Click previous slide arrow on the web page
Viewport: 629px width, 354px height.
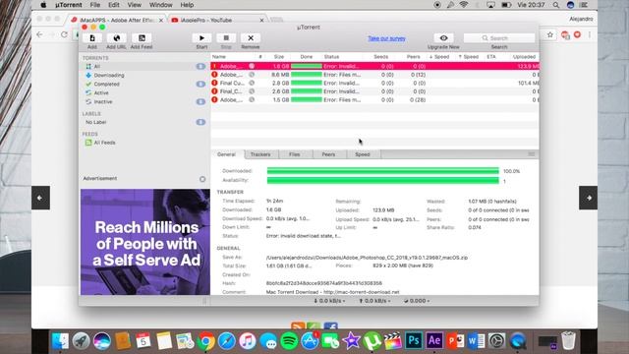40,198
